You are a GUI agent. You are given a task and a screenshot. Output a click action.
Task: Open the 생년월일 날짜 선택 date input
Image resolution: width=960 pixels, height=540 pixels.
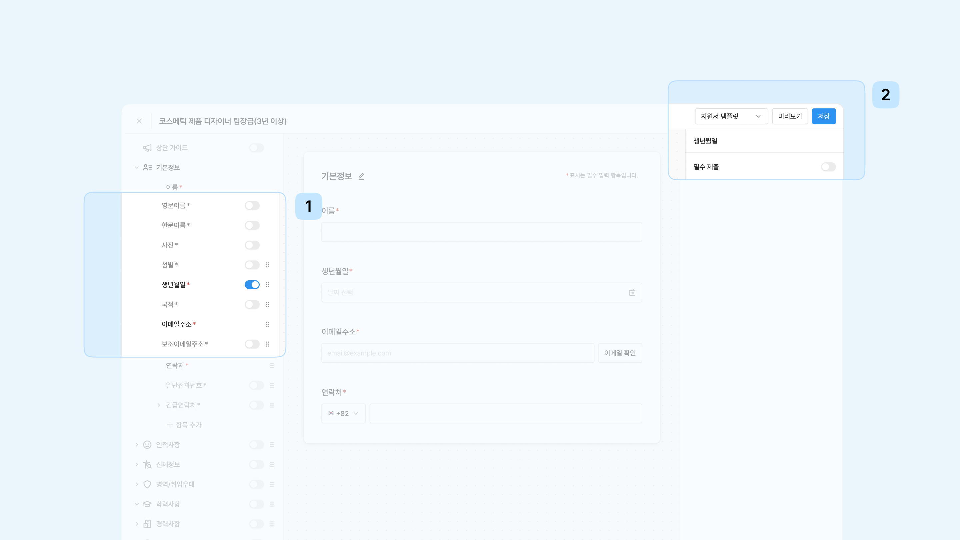tap(481, 293)
